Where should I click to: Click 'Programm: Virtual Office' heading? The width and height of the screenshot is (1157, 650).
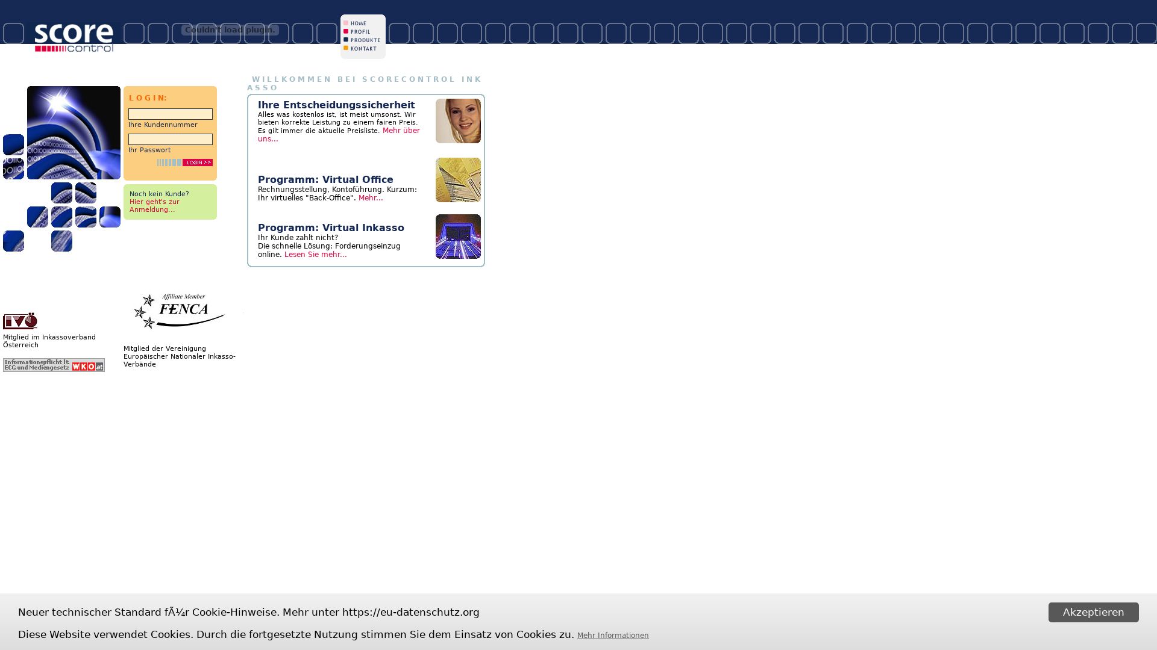(325, 180)
